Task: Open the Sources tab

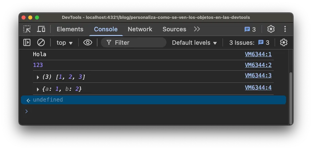Action: pyautogui.click(x=174, y=29)
